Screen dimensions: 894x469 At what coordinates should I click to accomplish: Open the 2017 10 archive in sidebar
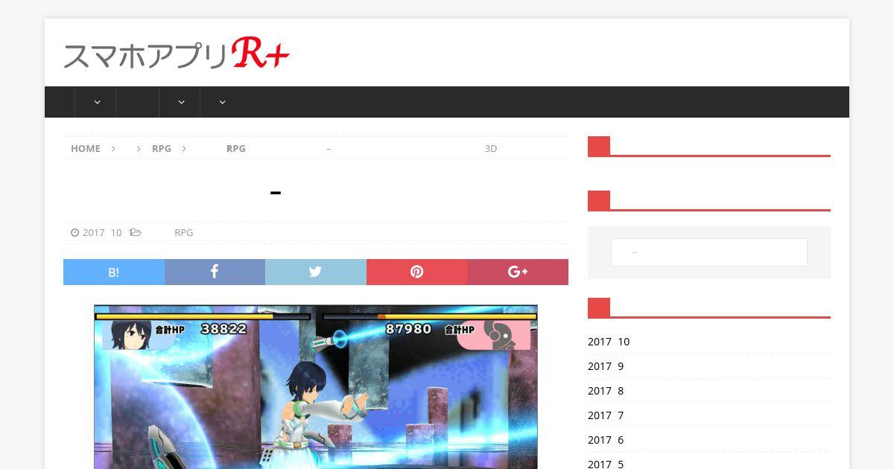coord(609,342)
